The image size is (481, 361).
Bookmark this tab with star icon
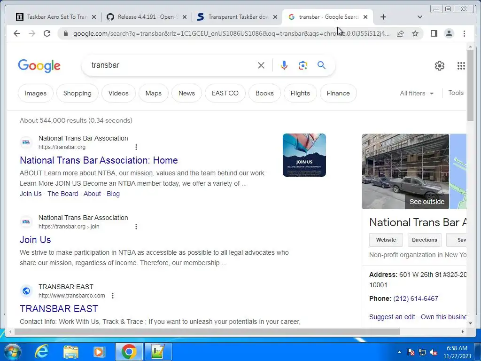pos(415,33)
